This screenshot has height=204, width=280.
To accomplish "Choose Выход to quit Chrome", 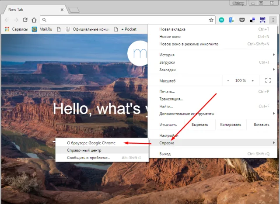I will click(x=213, y=154).
